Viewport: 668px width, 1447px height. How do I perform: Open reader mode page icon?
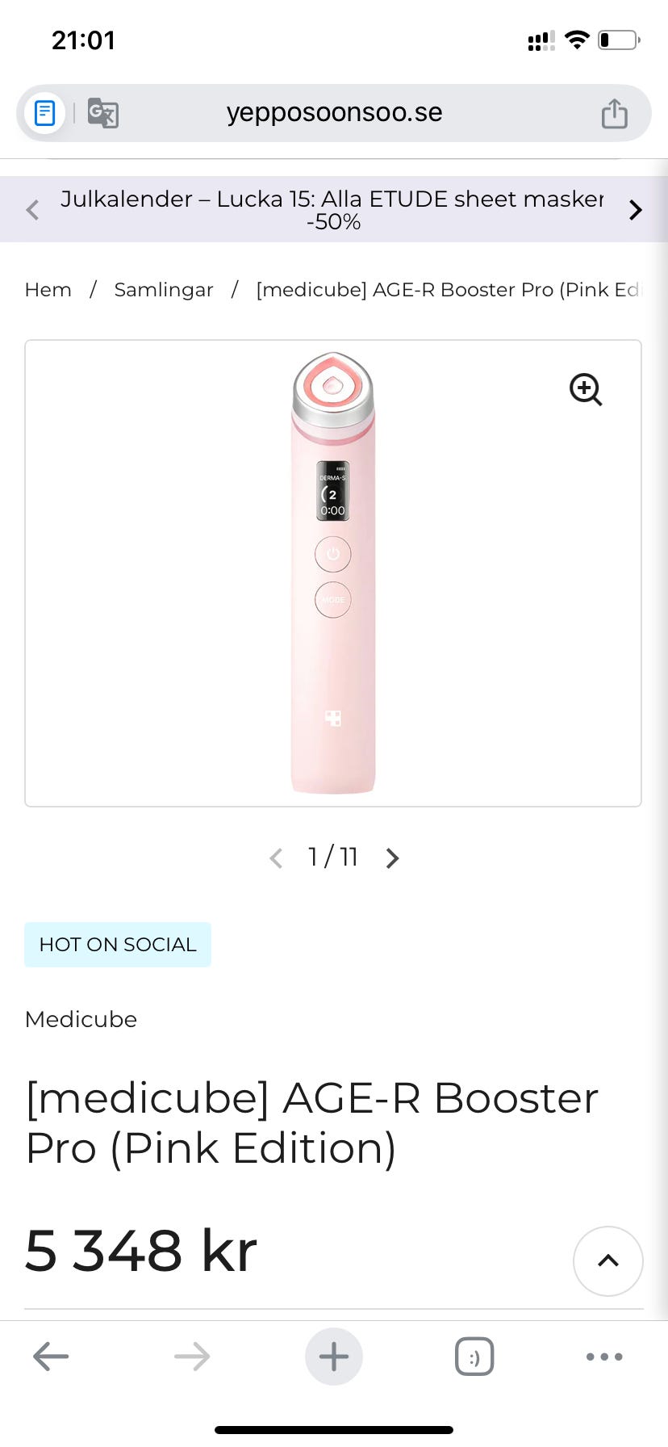click(x=45, y=113)
